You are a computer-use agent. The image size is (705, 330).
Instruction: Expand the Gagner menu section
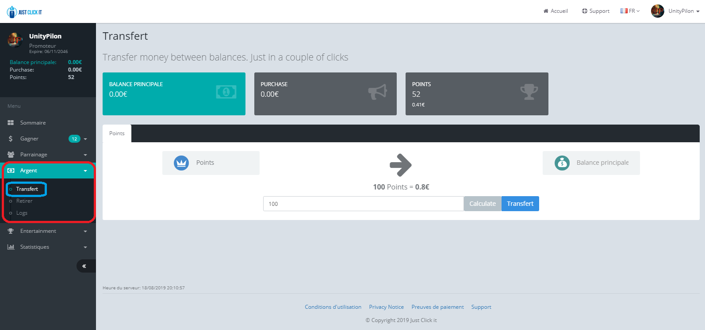(x=29, y=139)
